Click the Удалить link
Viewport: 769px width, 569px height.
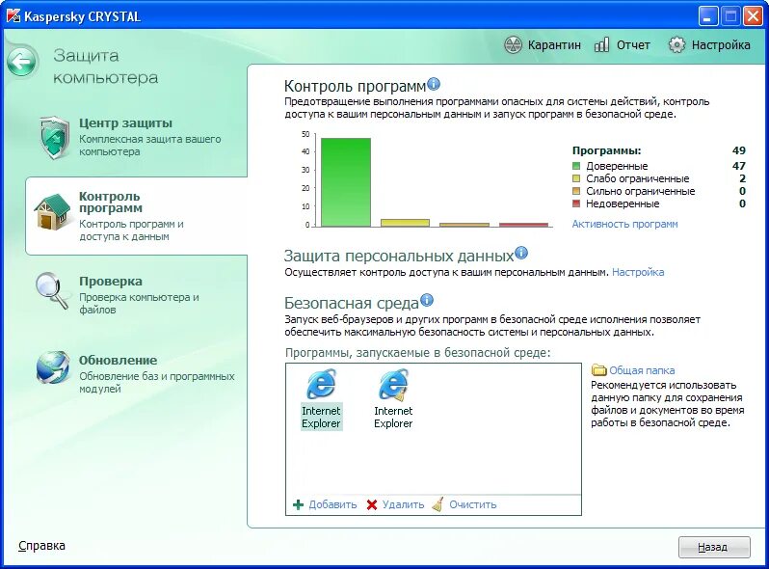(403, 504)
